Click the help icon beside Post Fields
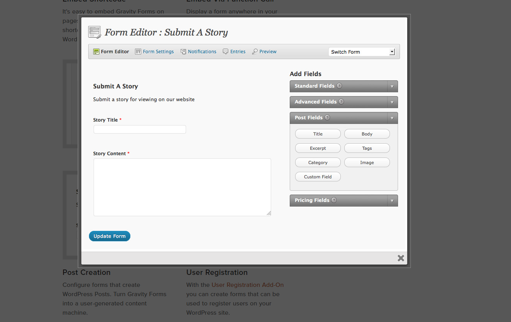This screenshot has height=322, width=511. tap(327, 117)
